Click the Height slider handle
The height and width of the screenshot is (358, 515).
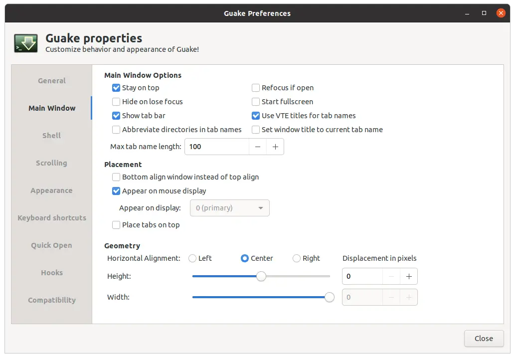click(x=261, y=277)
